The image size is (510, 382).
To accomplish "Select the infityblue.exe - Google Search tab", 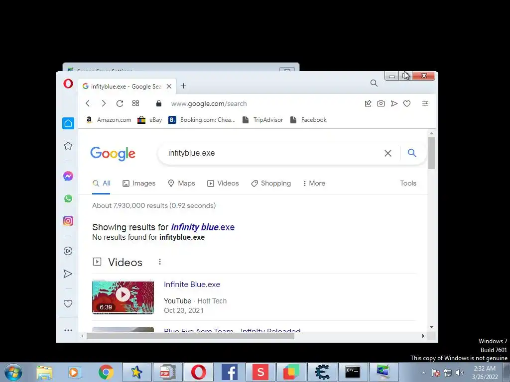I will click(x=127, y=87).
